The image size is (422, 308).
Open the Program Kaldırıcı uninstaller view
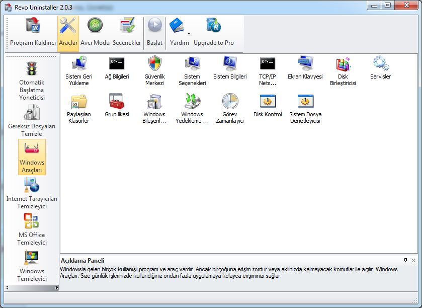(33, 32)
